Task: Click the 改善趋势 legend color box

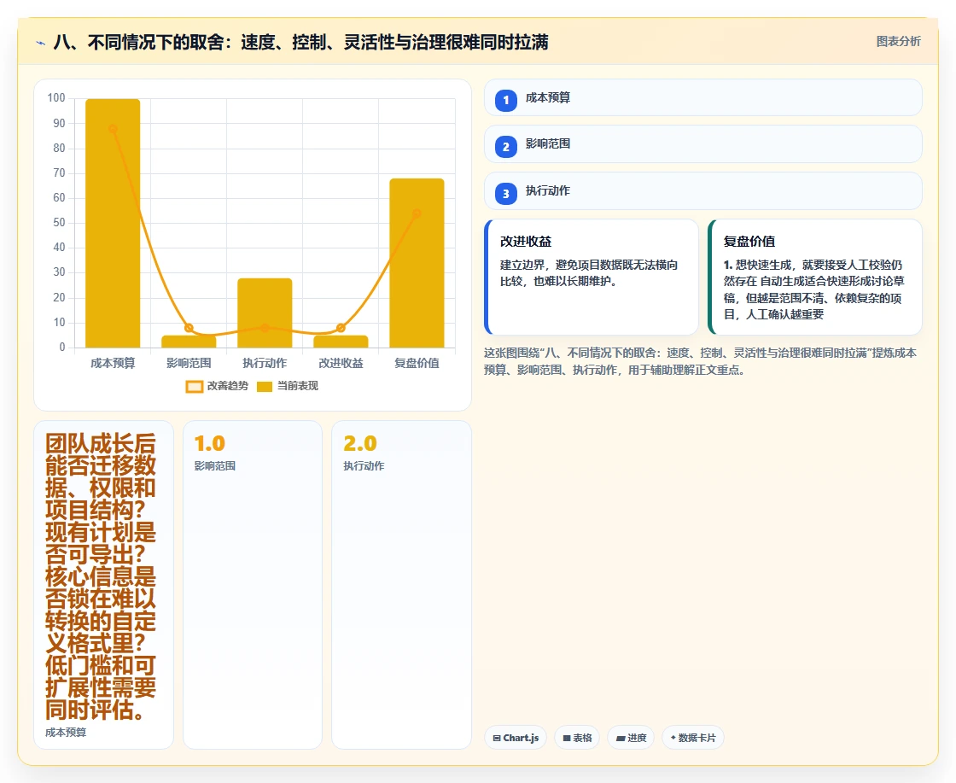Action: coord(195,387)
